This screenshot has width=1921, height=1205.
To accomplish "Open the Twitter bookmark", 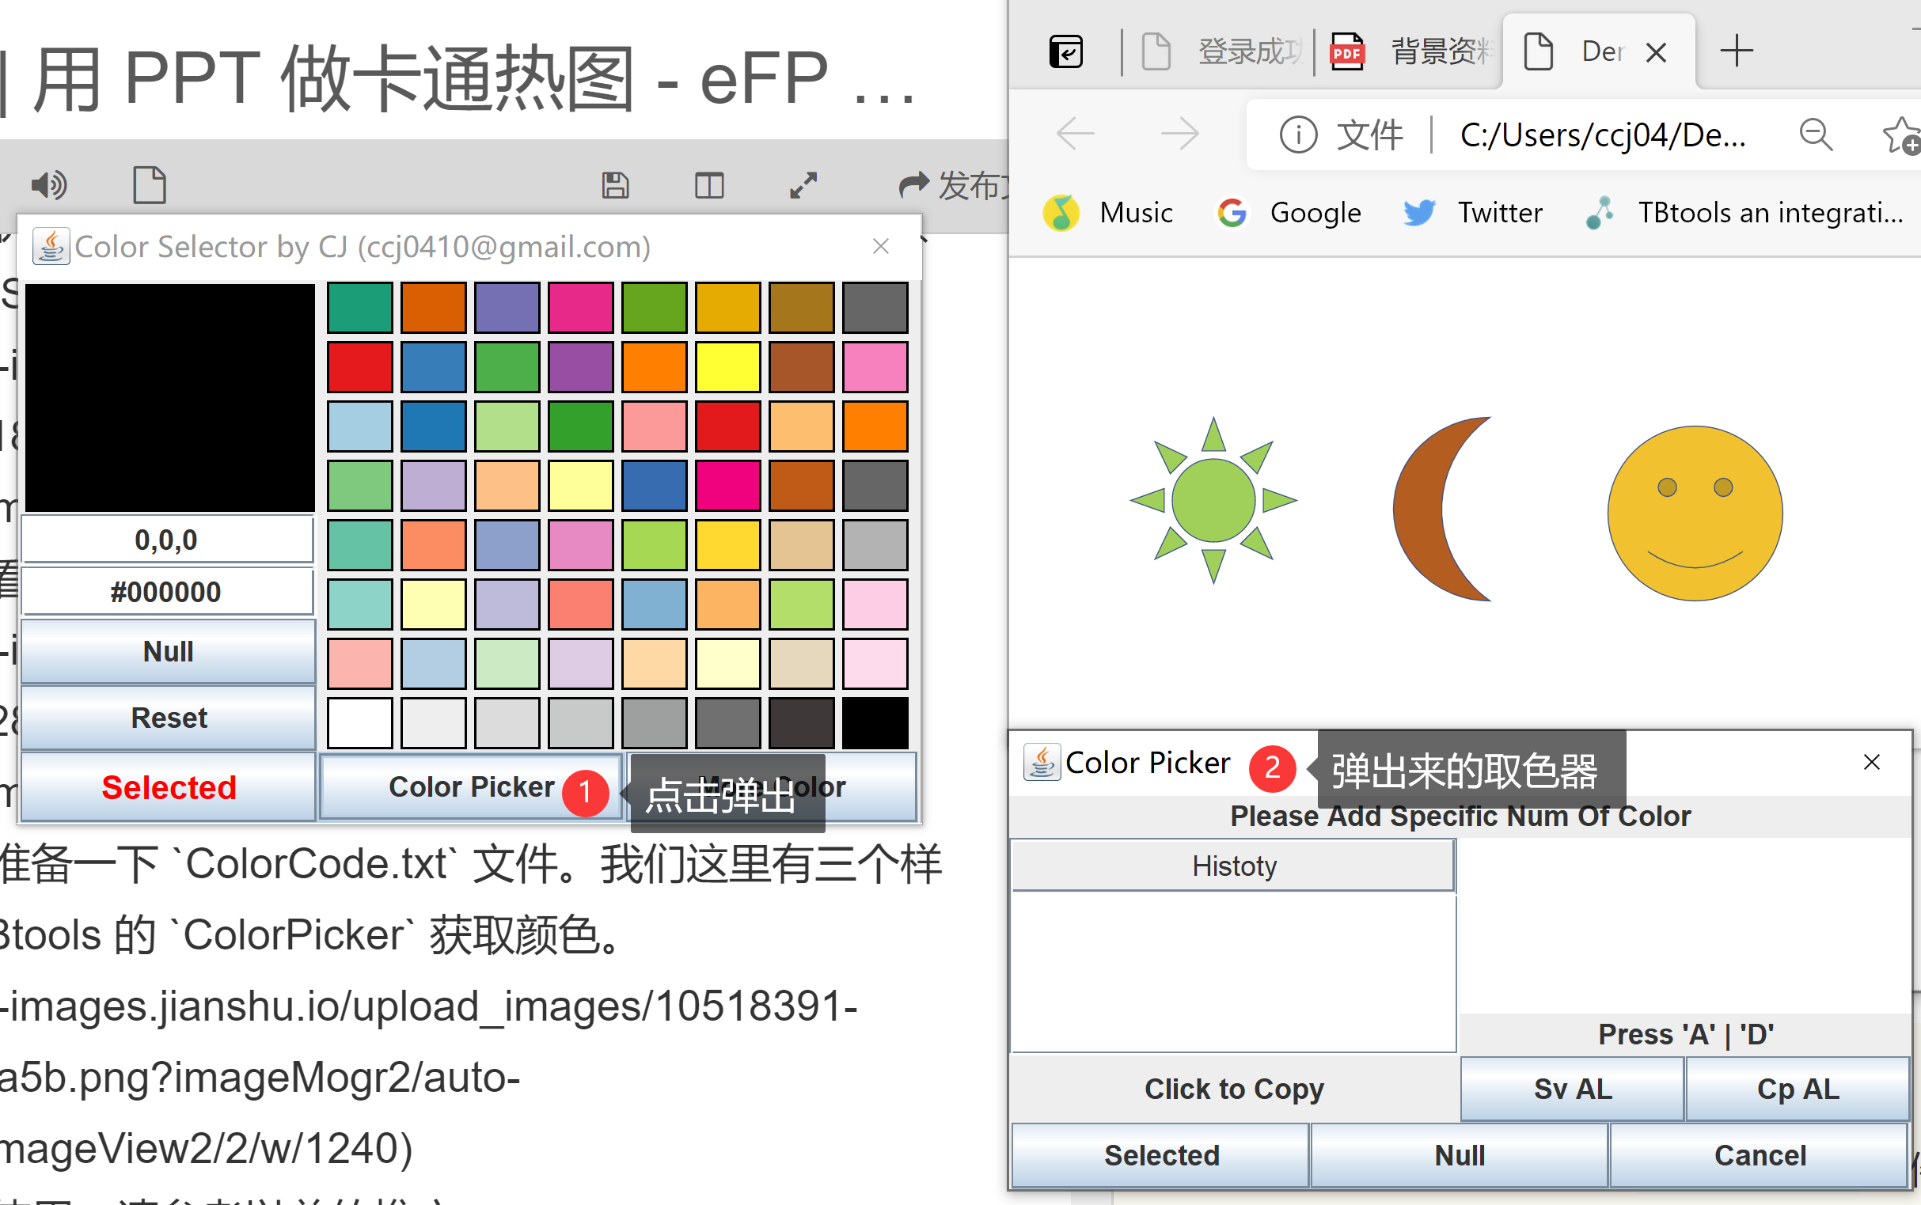I will [x=1473, y=213].
